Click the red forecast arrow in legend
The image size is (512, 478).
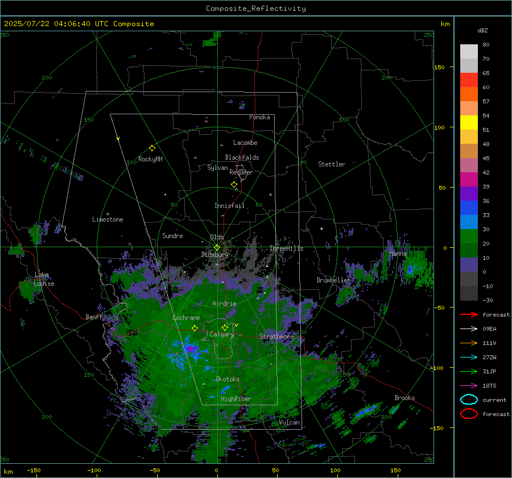click(x=469, y=314)
